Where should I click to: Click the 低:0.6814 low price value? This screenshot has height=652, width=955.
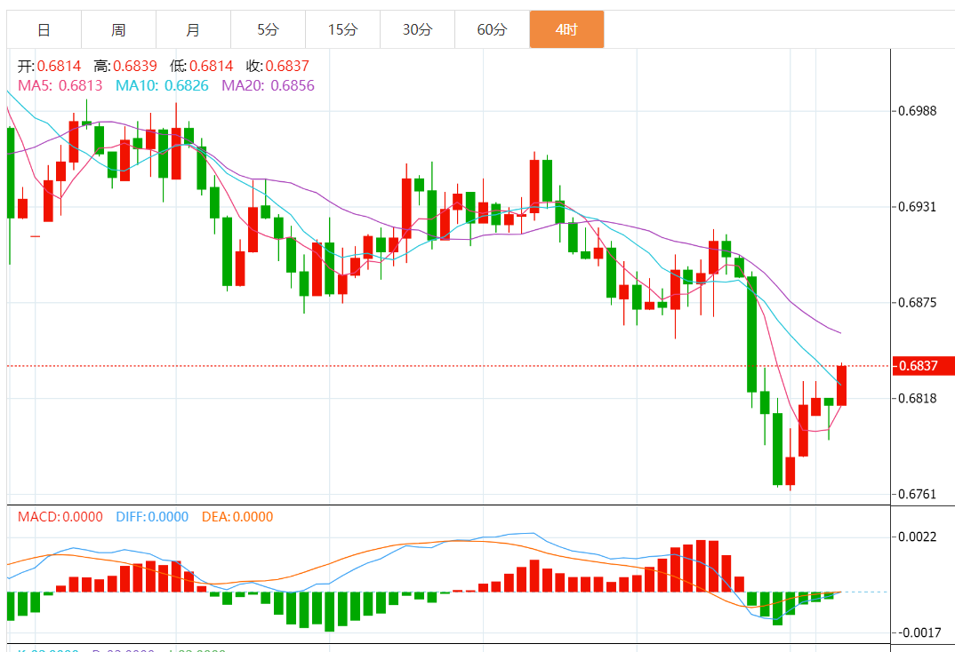coord(202,66)
